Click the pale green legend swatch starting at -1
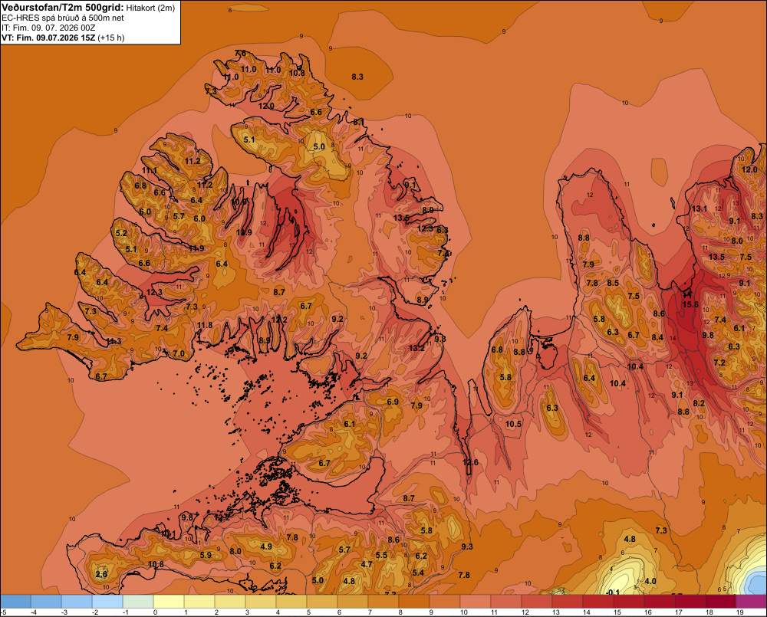The width and height of the screenshot is (767, 617). pos(138,602)
